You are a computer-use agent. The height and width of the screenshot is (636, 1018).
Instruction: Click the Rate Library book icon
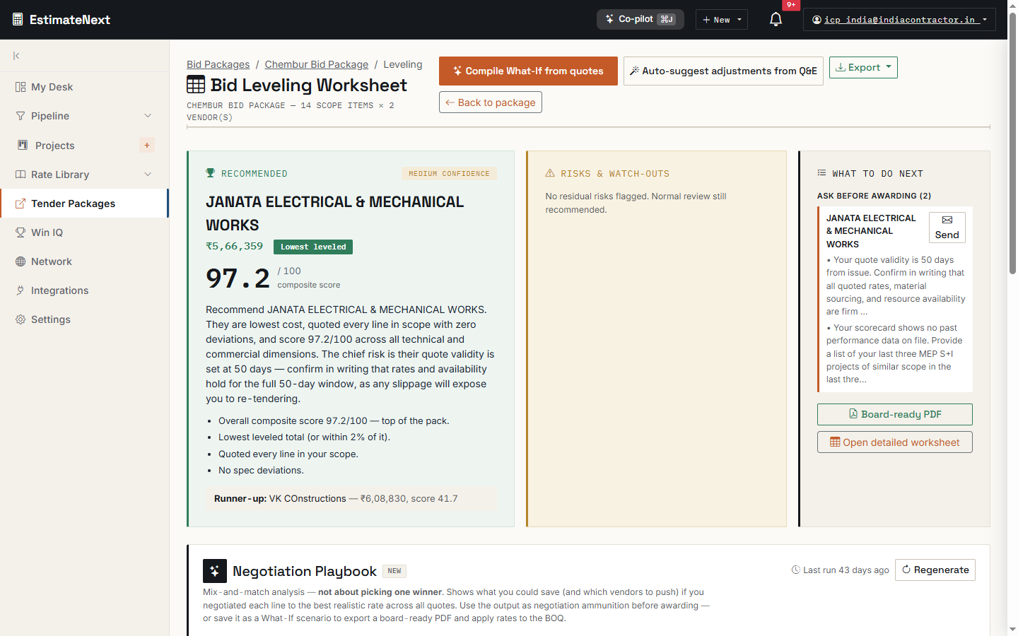pyautogui.click(x=21, y=175)
